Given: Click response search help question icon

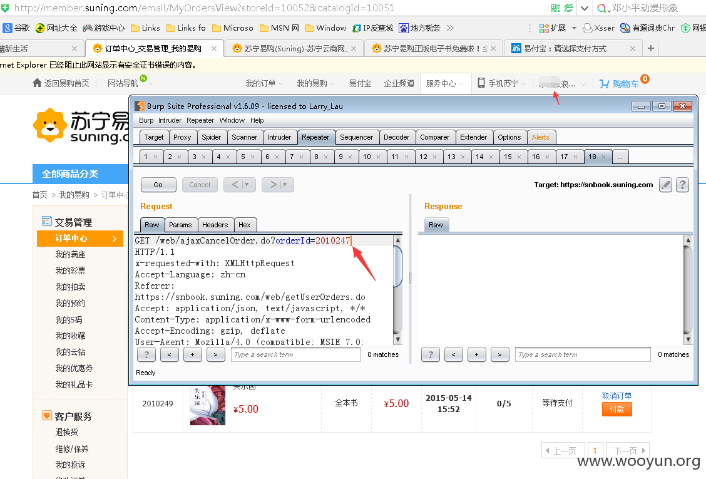Looking at the screenshot, I should coord(431,354).
